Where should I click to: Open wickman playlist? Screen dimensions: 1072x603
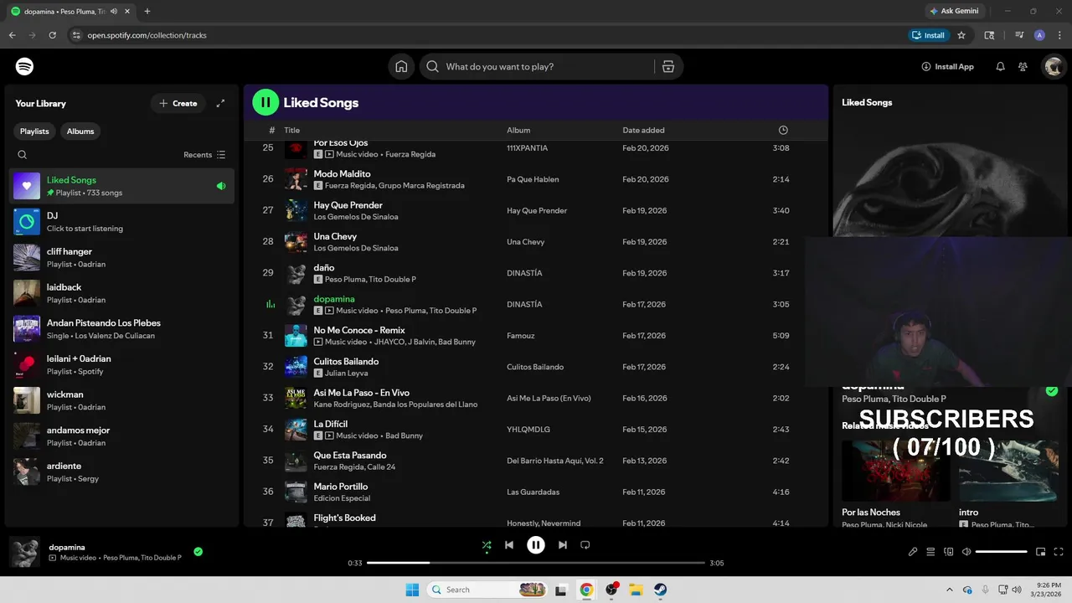coord(122,400)
